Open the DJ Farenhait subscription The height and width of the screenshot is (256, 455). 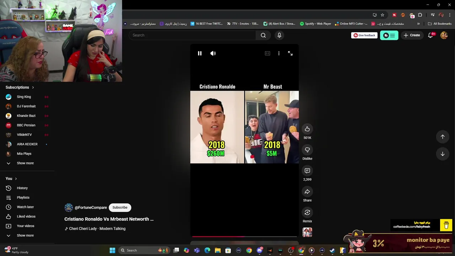[x=27, y=106]
